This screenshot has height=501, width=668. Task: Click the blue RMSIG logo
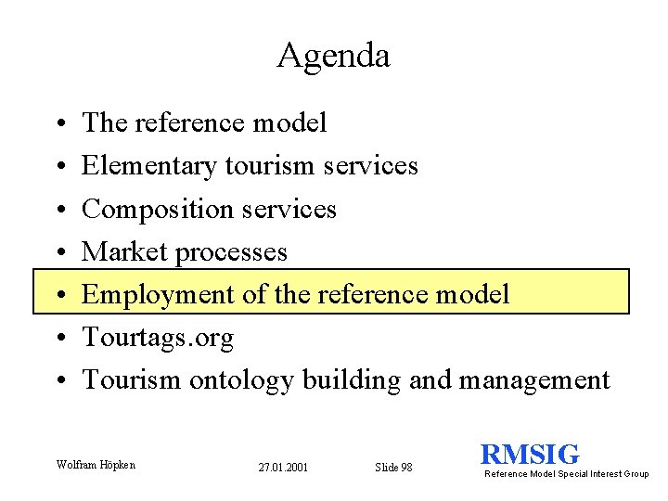pos(530,454)
